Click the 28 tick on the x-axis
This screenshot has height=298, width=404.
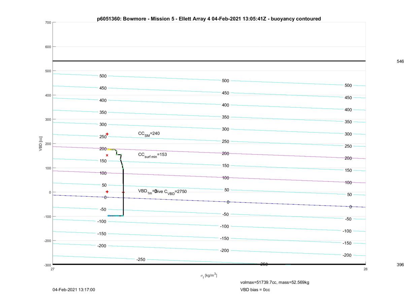365,269
